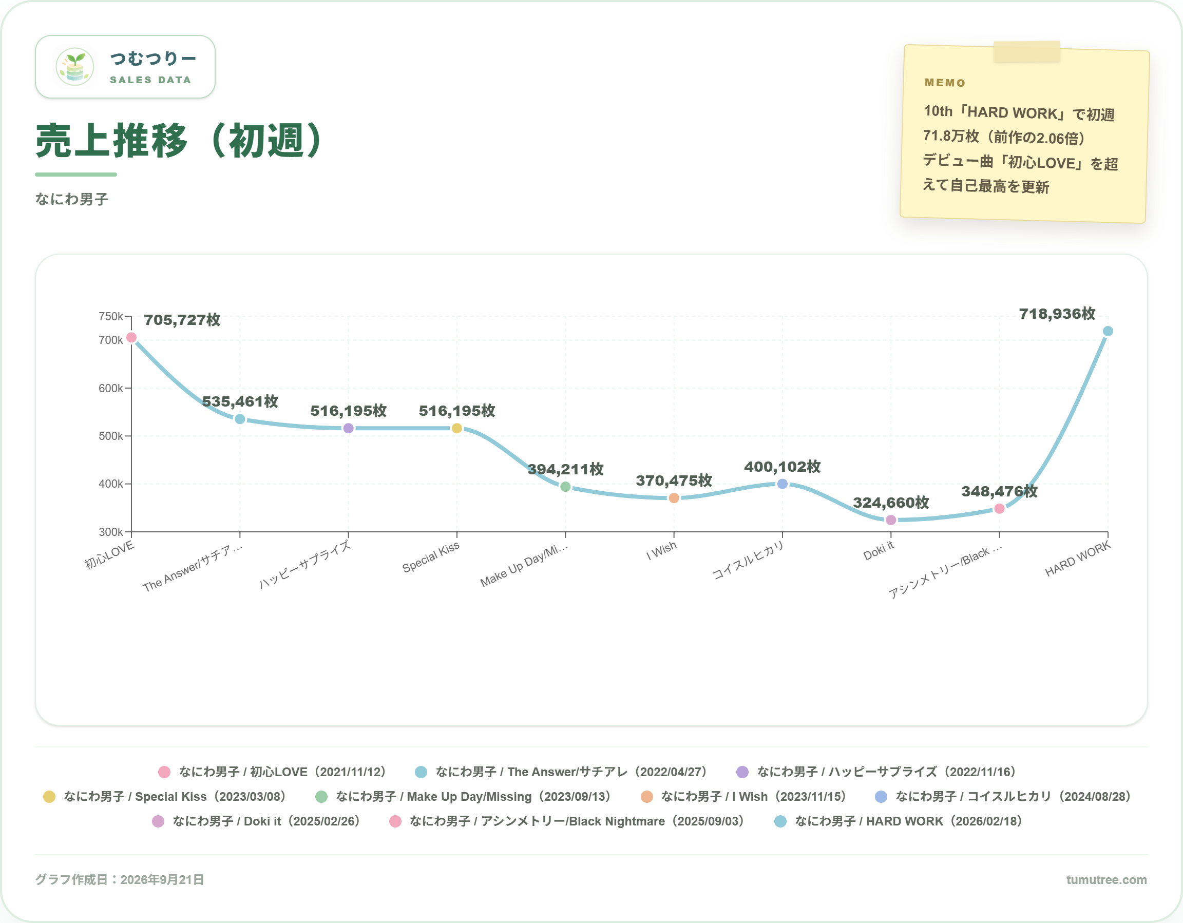The width and height of the screenshot is (1183, 923).
Task: Click legend swatch for Doki it
Action: point(158,822)
